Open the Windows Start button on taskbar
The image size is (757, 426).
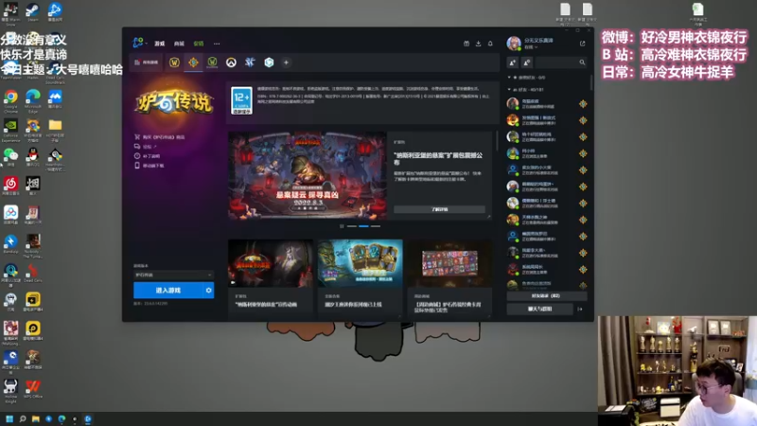click(x=9, y=418)
